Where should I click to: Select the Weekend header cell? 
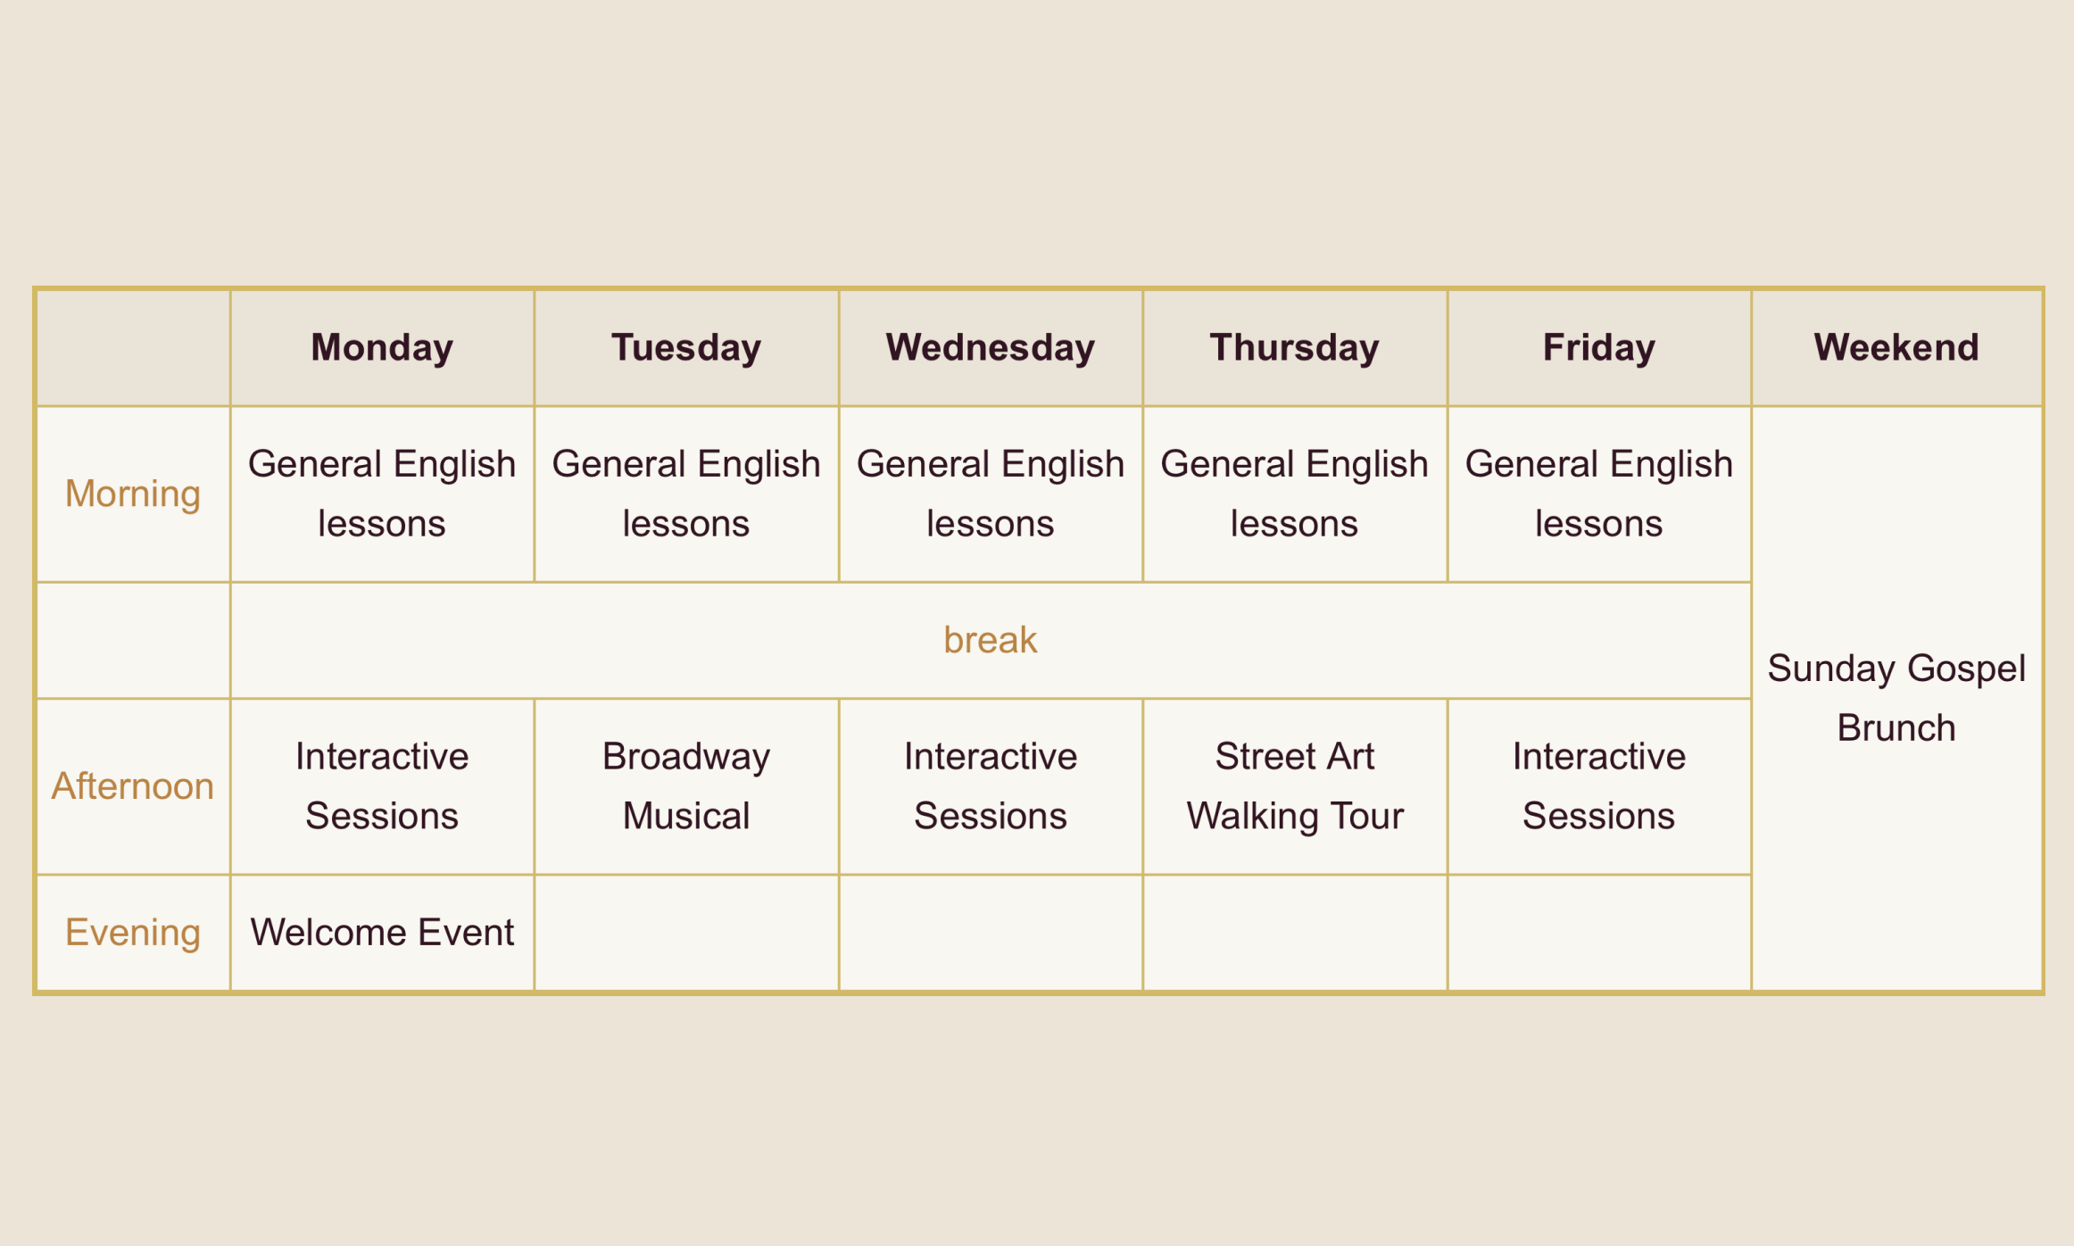coord(1896,347)
